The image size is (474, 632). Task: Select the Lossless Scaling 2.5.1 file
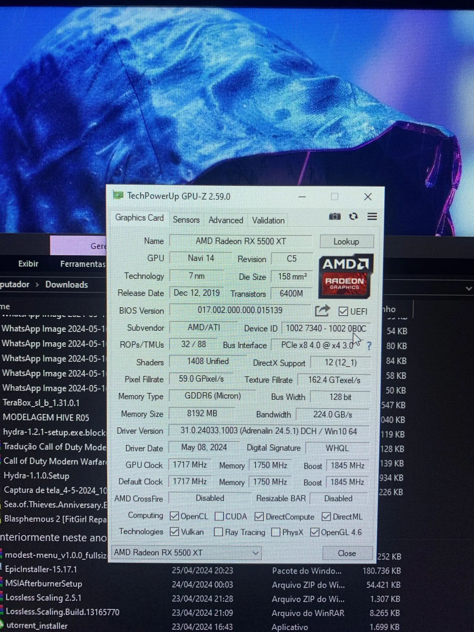pyautogui.click(x=43, y=598)
